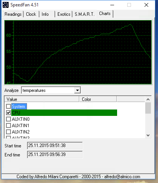The width and height of the screenshot is (158, 183).
Task: Click the Start time field
Action: [x=55, y=145]
